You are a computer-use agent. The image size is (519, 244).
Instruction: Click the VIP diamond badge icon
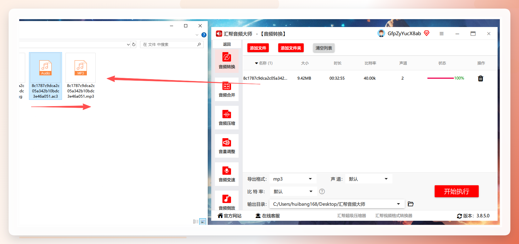(427, 33)
